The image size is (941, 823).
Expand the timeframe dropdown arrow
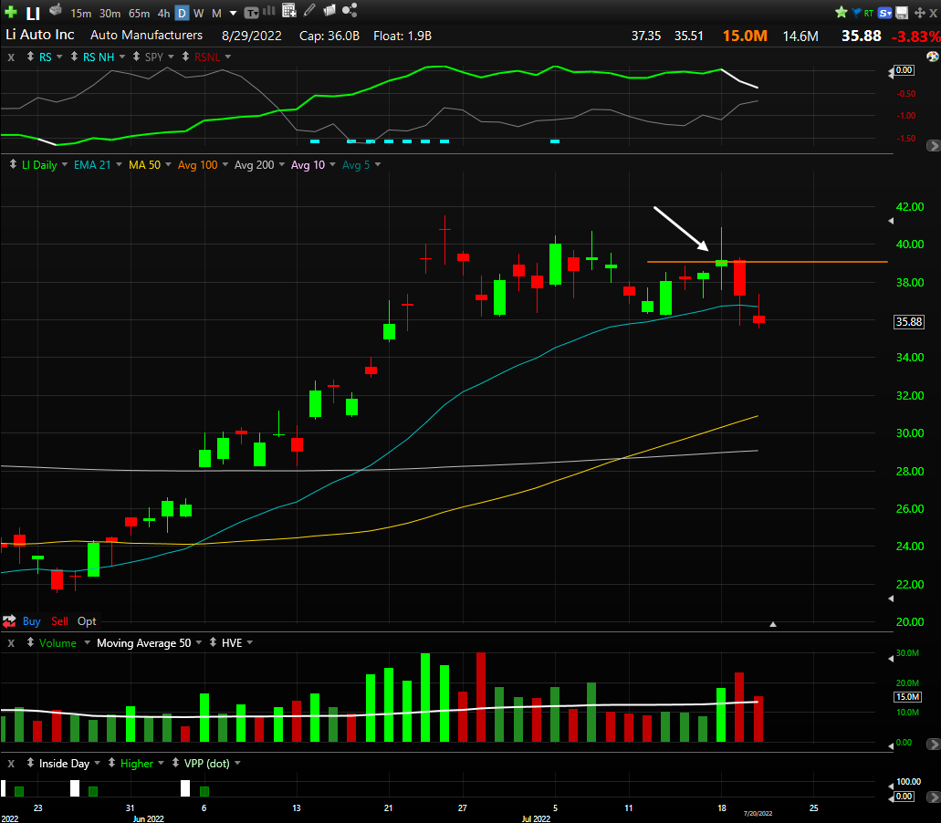[x=234, y=13]
